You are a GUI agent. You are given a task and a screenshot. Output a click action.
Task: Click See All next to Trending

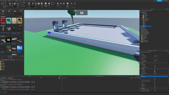coord(21,26)
